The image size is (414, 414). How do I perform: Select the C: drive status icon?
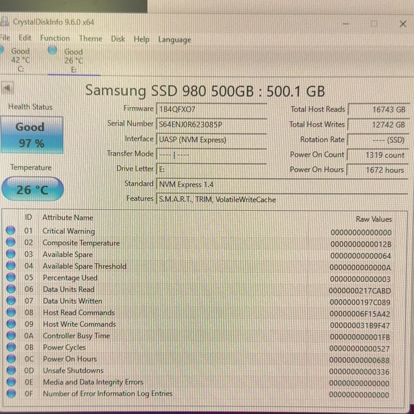coord(1,51)
